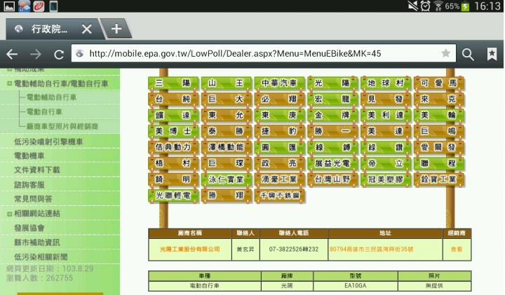
Task: Open the 低污染相關新聞 sidebar item
Action: [41, 256]
